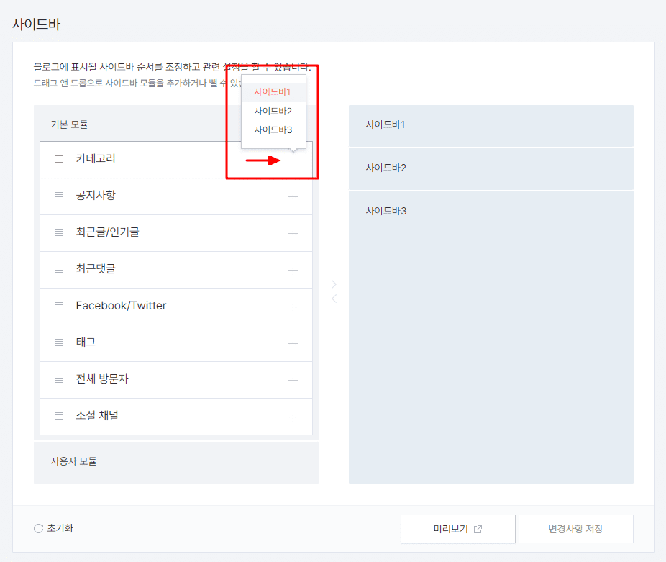Add the 카테고리 module with its plus icon
Screen dimensions: 666x562
click(x=293, y=159)
